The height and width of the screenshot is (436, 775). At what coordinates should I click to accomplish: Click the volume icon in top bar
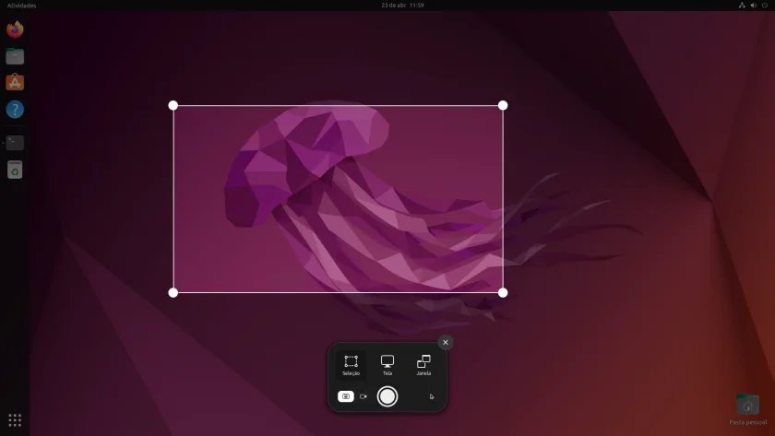coord(753,6)
